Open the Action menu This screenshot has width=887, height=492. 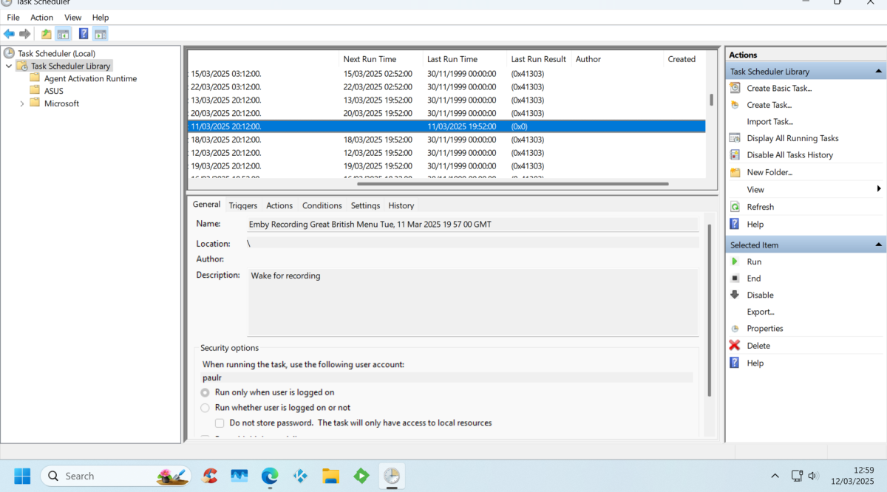pos(41,17)
